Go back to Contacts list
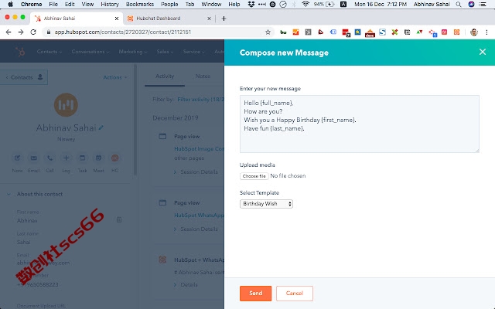Image resolution: width=495 pixels, height=309 pixels. [x=24, y=77]
